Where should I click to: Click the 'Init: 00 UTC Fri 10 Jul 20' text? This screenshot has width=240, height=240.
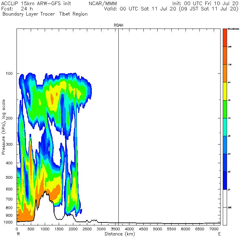[x=205, y=4]
